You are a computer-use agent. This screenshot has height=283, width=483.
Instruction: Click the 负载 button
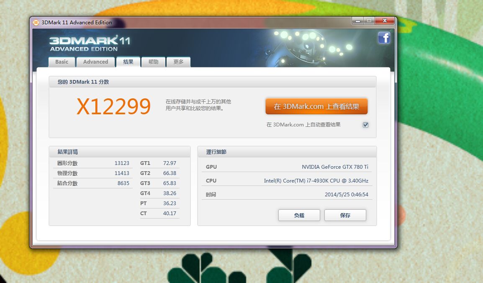click(x=299, y=215)
